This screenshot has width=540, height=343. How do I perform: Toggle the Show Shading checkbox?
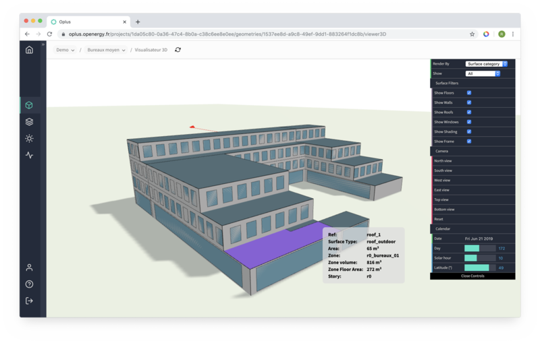click(469, 131)
